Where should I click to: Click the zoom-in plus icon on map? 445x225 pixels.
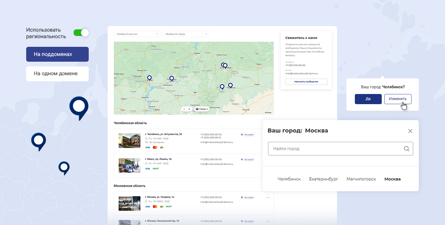pyautogui.click(x=189, y=109)
